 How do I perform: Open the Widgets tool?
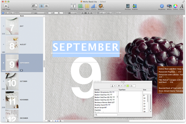point(101,6)
